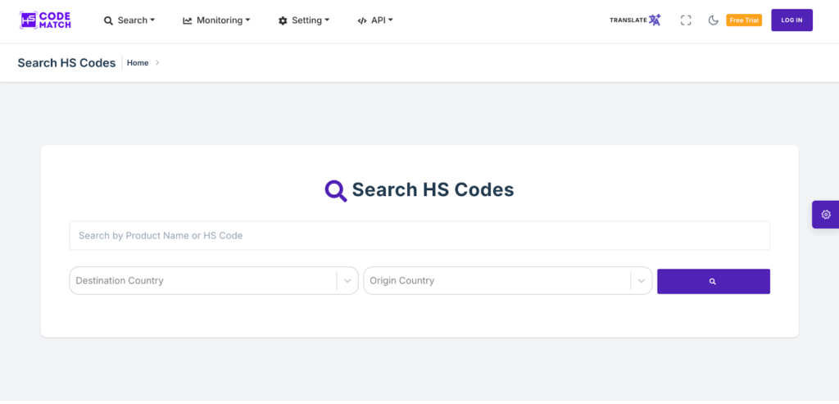This screenshot has width=839, height=404.
Task: Go to Home via the breadcrumb
Action: pos(138,63)
